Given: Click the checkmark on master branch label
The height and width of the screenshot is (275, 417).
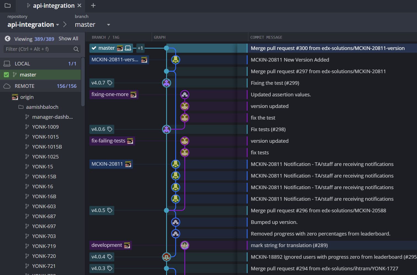Looking at the screenshot, I should (94, 48).
